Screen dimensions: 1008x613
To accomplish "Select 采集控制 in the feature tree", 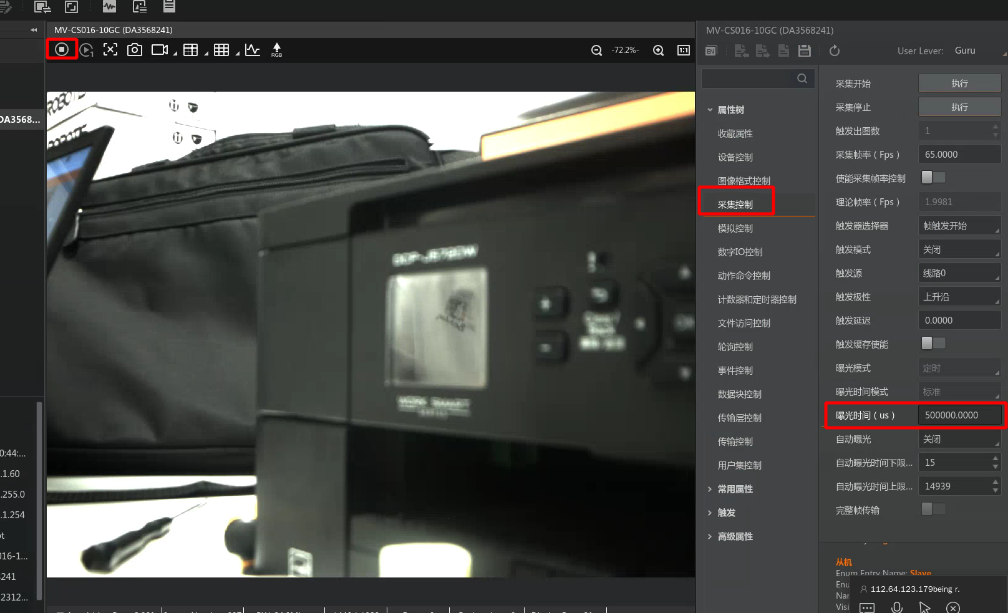I will pos(735,205).
